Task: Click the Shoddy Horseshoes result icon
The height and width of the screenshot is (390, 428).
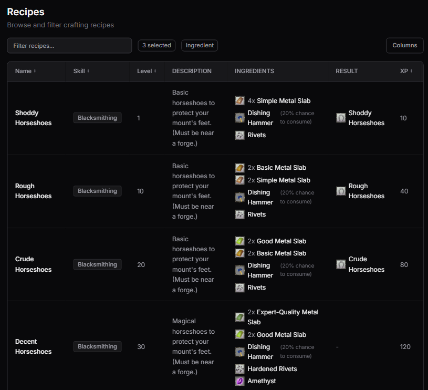Action: coord(341,118)
